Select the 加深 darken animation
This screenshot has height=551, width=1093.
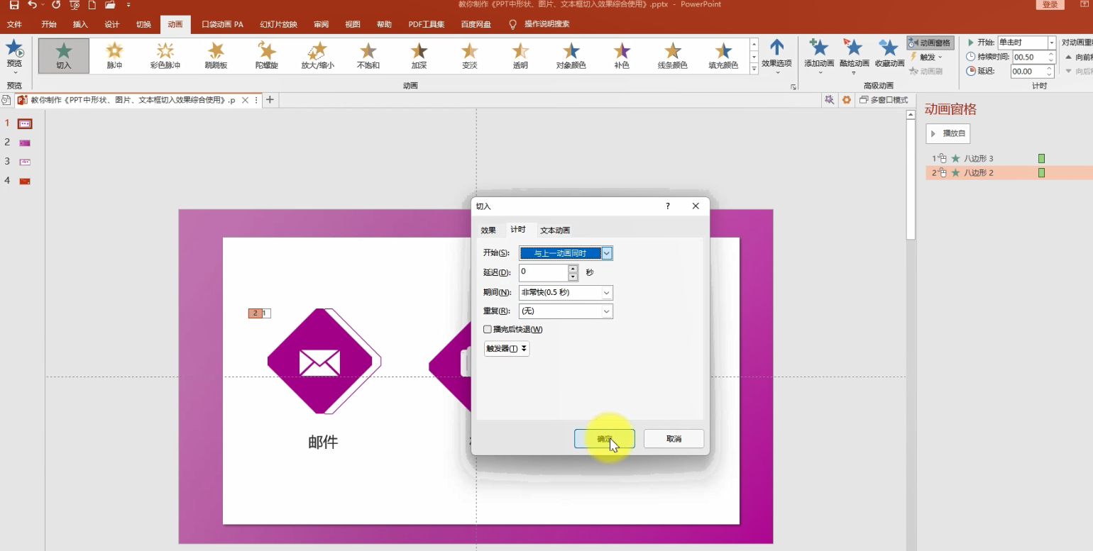point(419,55)
